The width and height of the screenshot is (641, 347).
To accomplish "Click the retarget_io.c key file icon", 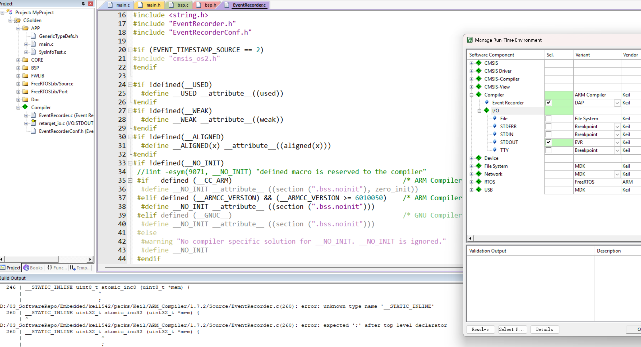I will tap(34, 123).
